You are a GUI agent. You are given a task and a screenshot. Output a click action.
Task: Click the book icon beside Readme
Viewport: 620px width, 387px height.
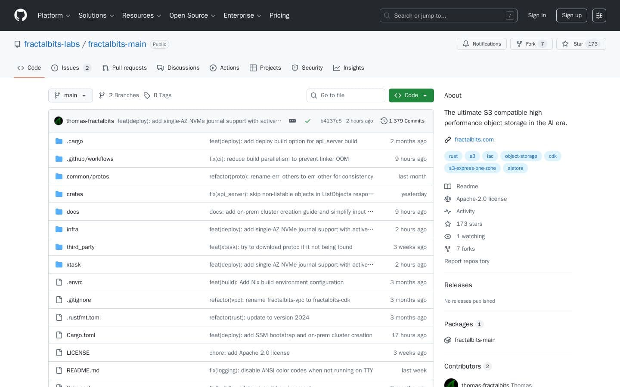click(448, 187)
